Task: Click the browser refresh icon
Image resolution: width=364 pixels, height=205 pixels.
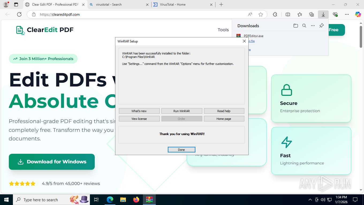Action: coord(19,14)
